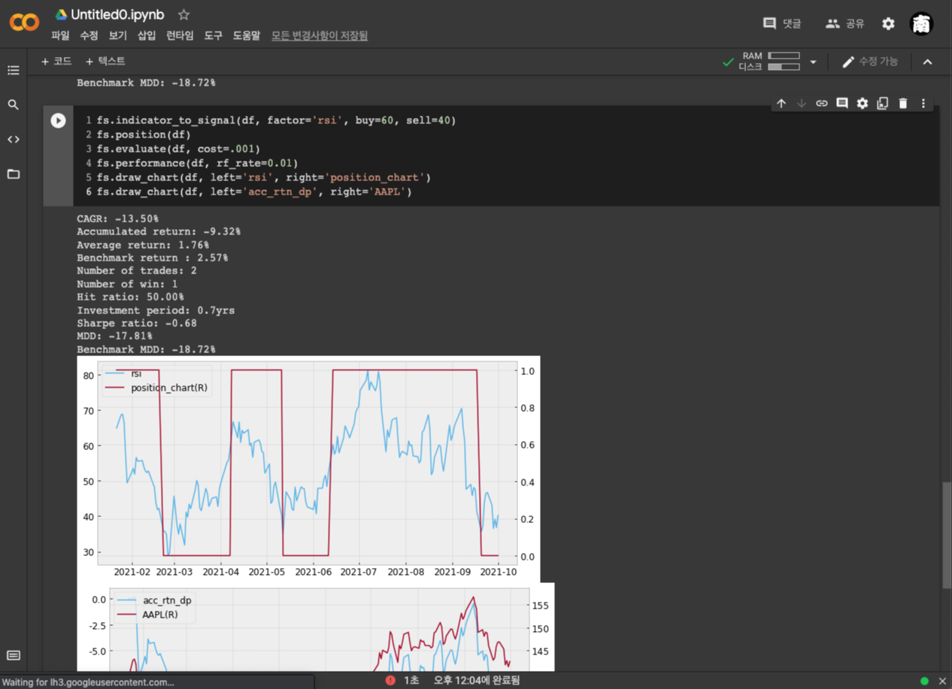The image size is (952, 689).
Task: Open the files folder sidebar icon
Action: (x=14, y=174)
